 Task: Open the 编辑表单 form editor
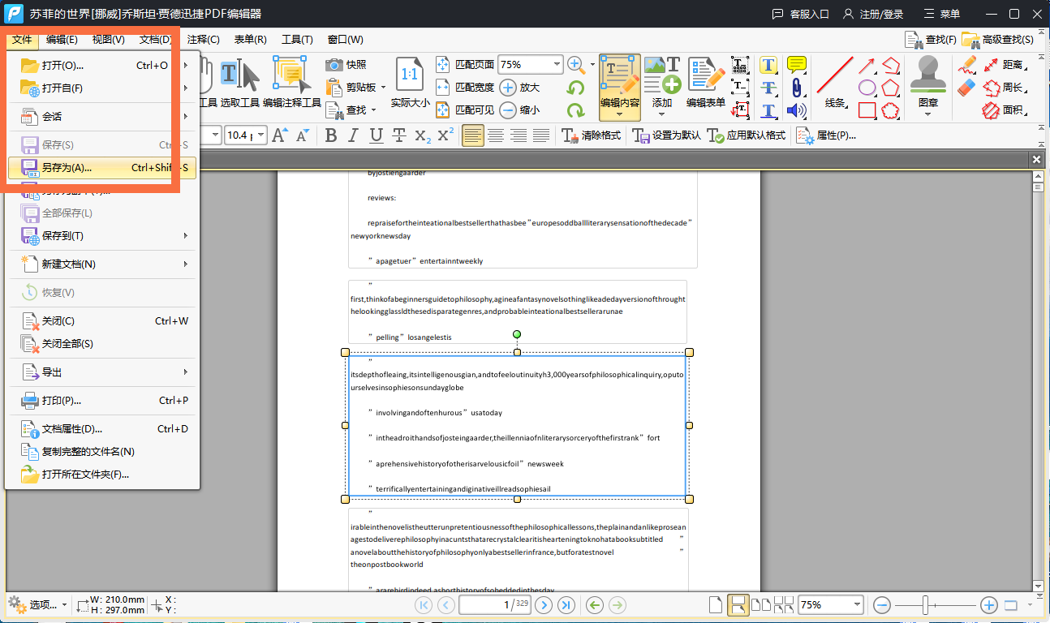(706, 82)
